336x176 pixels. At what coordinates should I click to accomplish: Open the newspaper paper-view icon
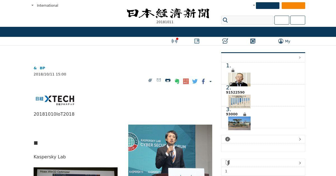197,41
